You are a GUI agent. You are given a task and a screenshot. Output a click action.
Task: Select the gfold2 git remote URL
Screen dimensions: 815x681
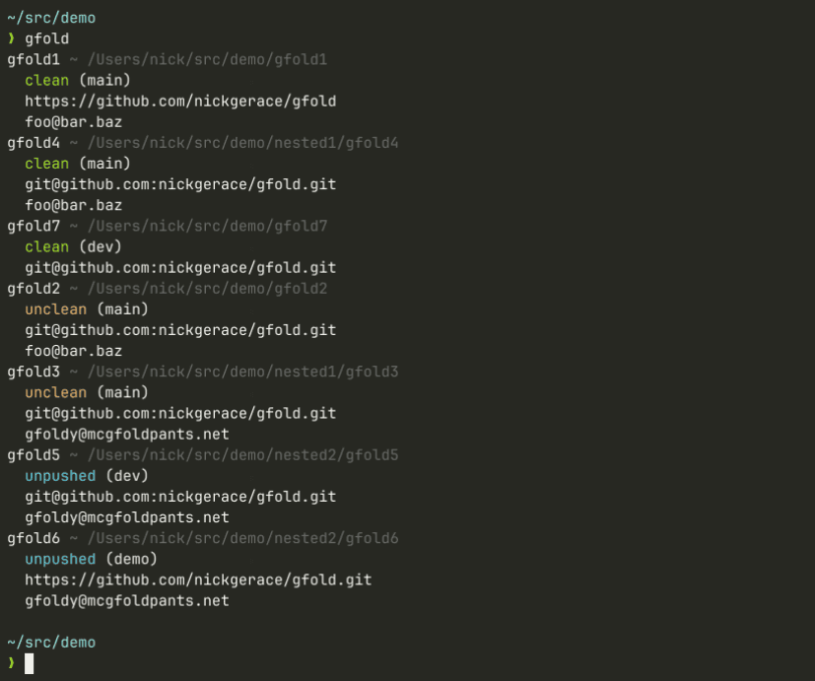coord(180,330)
